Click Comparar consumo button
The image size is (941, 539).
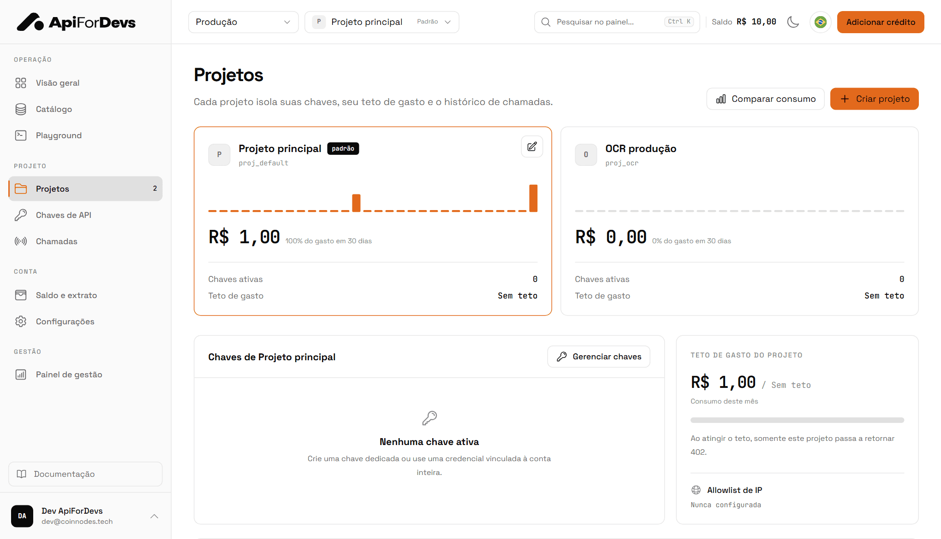click(x=765, y=99)
